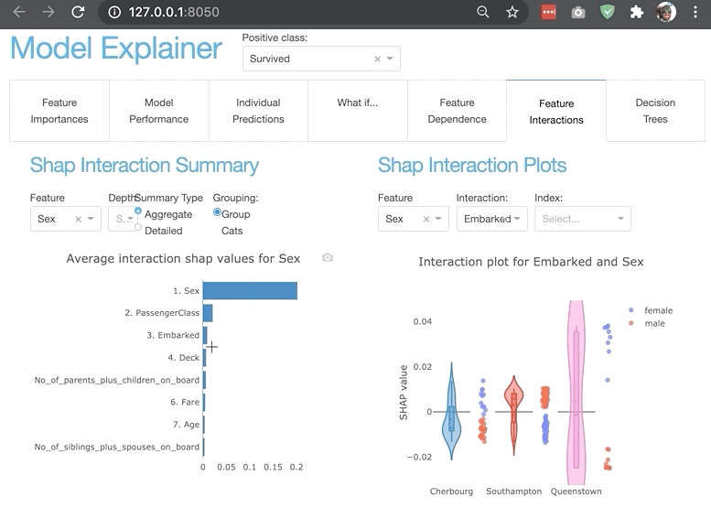The height and width of the screenshot is (519, 711).
Task: Open the Interaction Embarked dropdown
Action: point(491,219)
